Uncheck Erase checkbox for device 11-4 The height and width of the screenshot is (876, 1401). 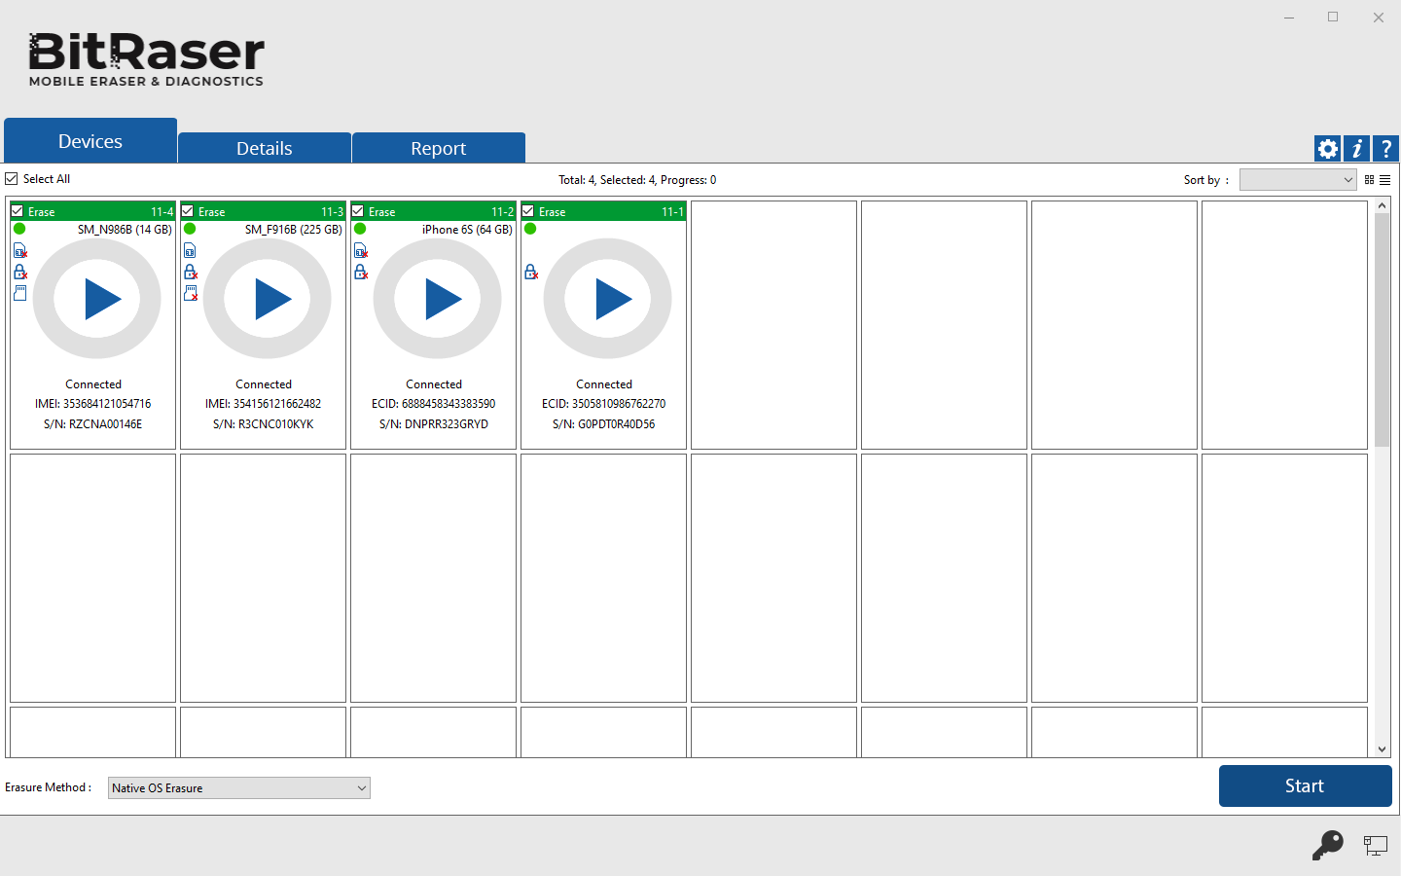pyautogui.click(x=18, y=211)
